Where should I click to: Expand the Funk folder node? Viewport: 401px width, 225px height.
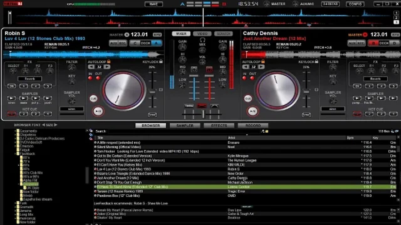coord(15,203)
